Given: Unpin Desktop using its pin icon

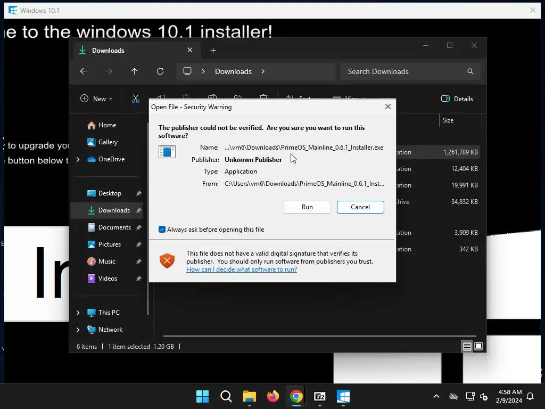Looking at the screenshot, I should click(139, 193).
